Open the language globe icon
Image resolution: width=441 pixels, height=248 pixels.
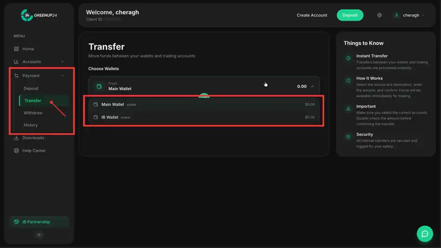379,15
